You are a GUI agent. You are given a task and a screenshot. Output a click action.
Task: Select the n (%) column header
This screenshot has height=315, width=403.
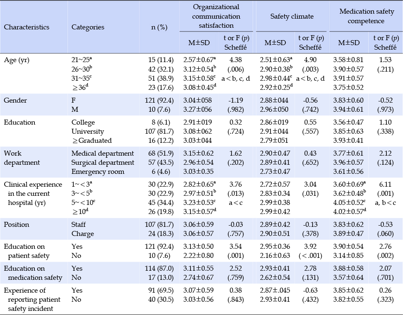point(159,27)
